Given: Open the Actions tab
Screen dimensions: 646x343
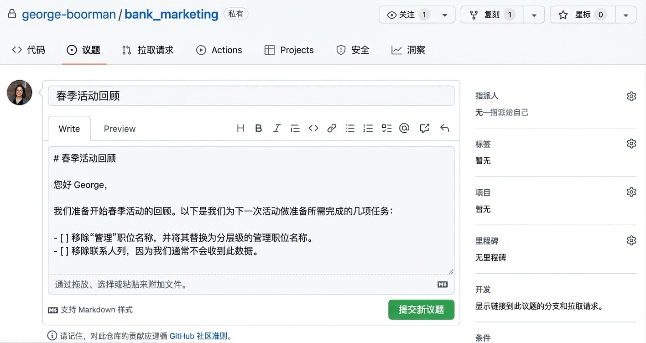Looking at the screenshot, I should 219,50.
